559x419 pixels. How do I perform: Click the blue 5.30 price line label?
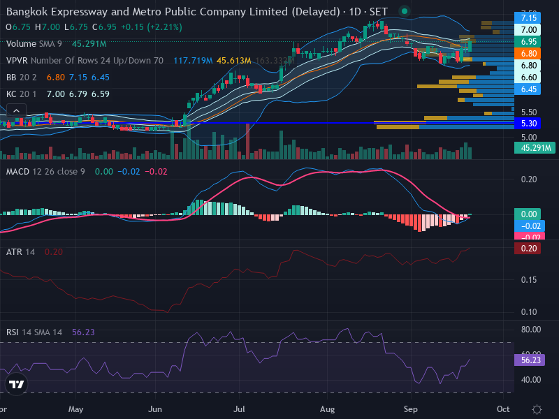[x=528, y=124]
